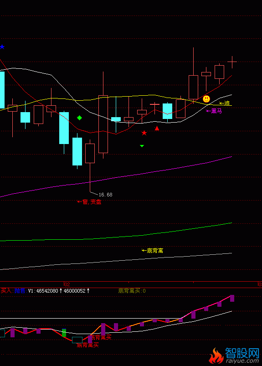Select the red upward triangle marker
This screenshot has height=366, width=262.
pyautogui.click(x=157, y=128)
